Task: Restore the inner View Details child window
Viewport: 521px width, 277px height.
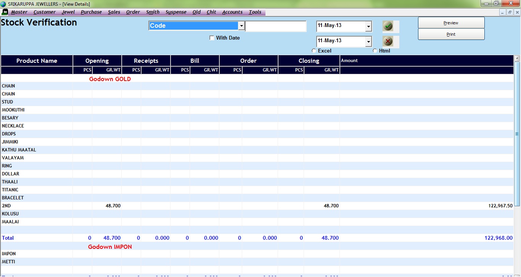Action: pyautogui.click(x=510, y=12)
